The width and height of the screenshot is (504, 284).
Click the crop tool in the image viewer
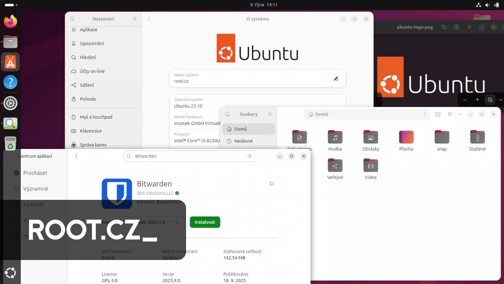click(x=444, y=27)
